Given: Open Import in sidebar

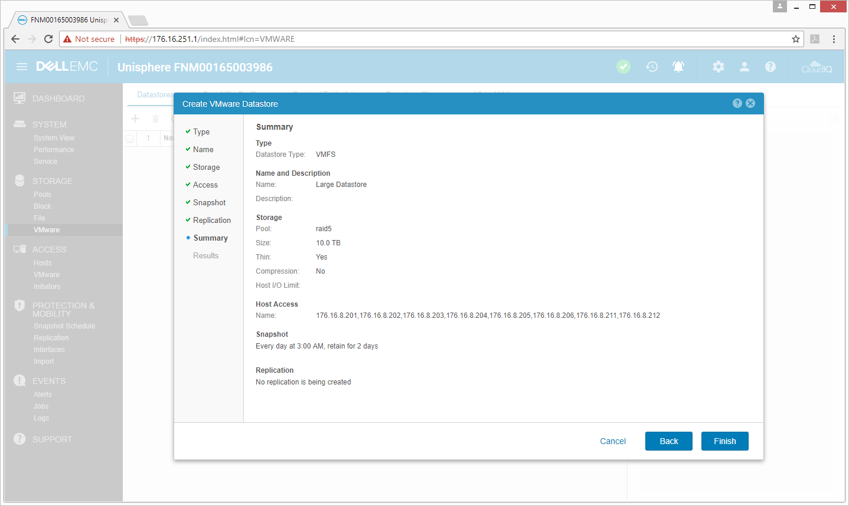Looking at the screenshot, I should coord(44,362).
